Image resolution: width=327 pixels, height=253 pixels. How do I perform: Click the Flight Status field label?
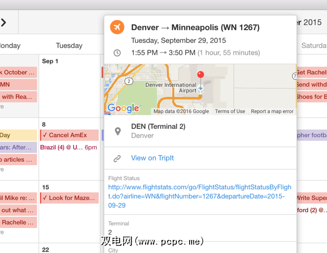pos(124,178)
